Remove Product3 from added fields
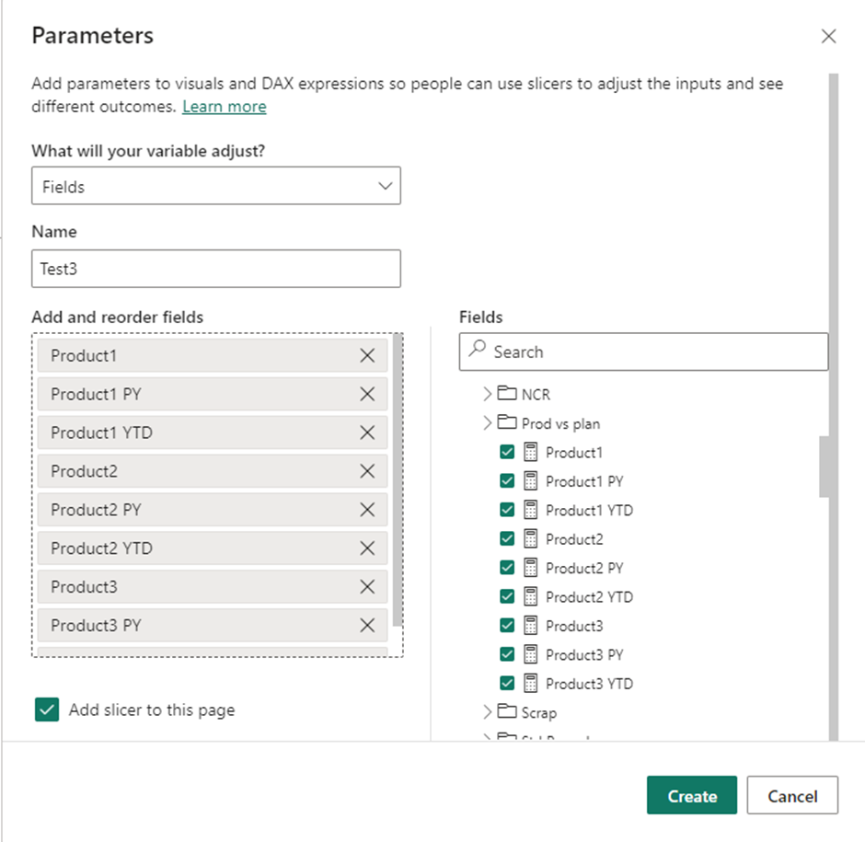865x842 pixels. click(x=367, y=587)
